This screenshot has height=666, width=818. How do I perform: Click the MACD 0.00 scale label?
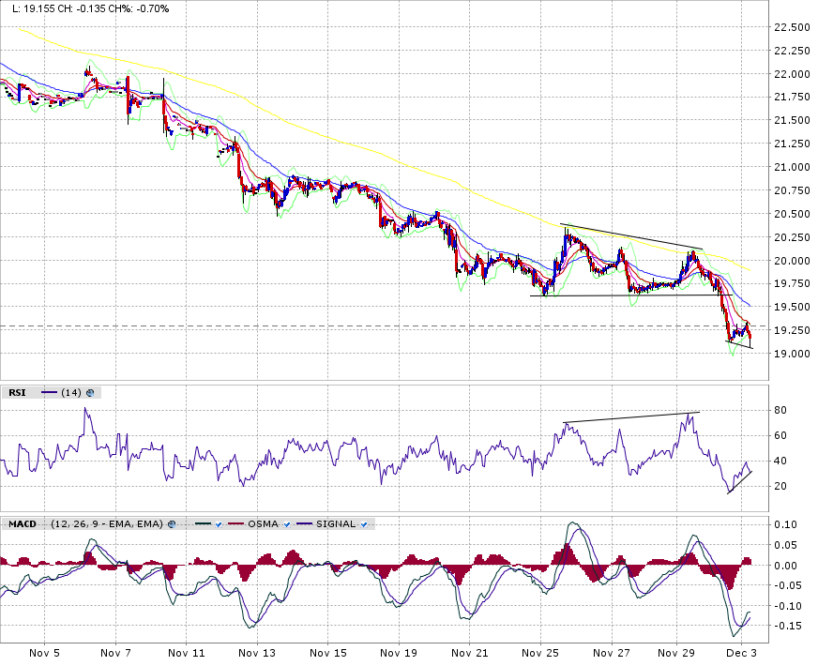[x=784, y=566]
